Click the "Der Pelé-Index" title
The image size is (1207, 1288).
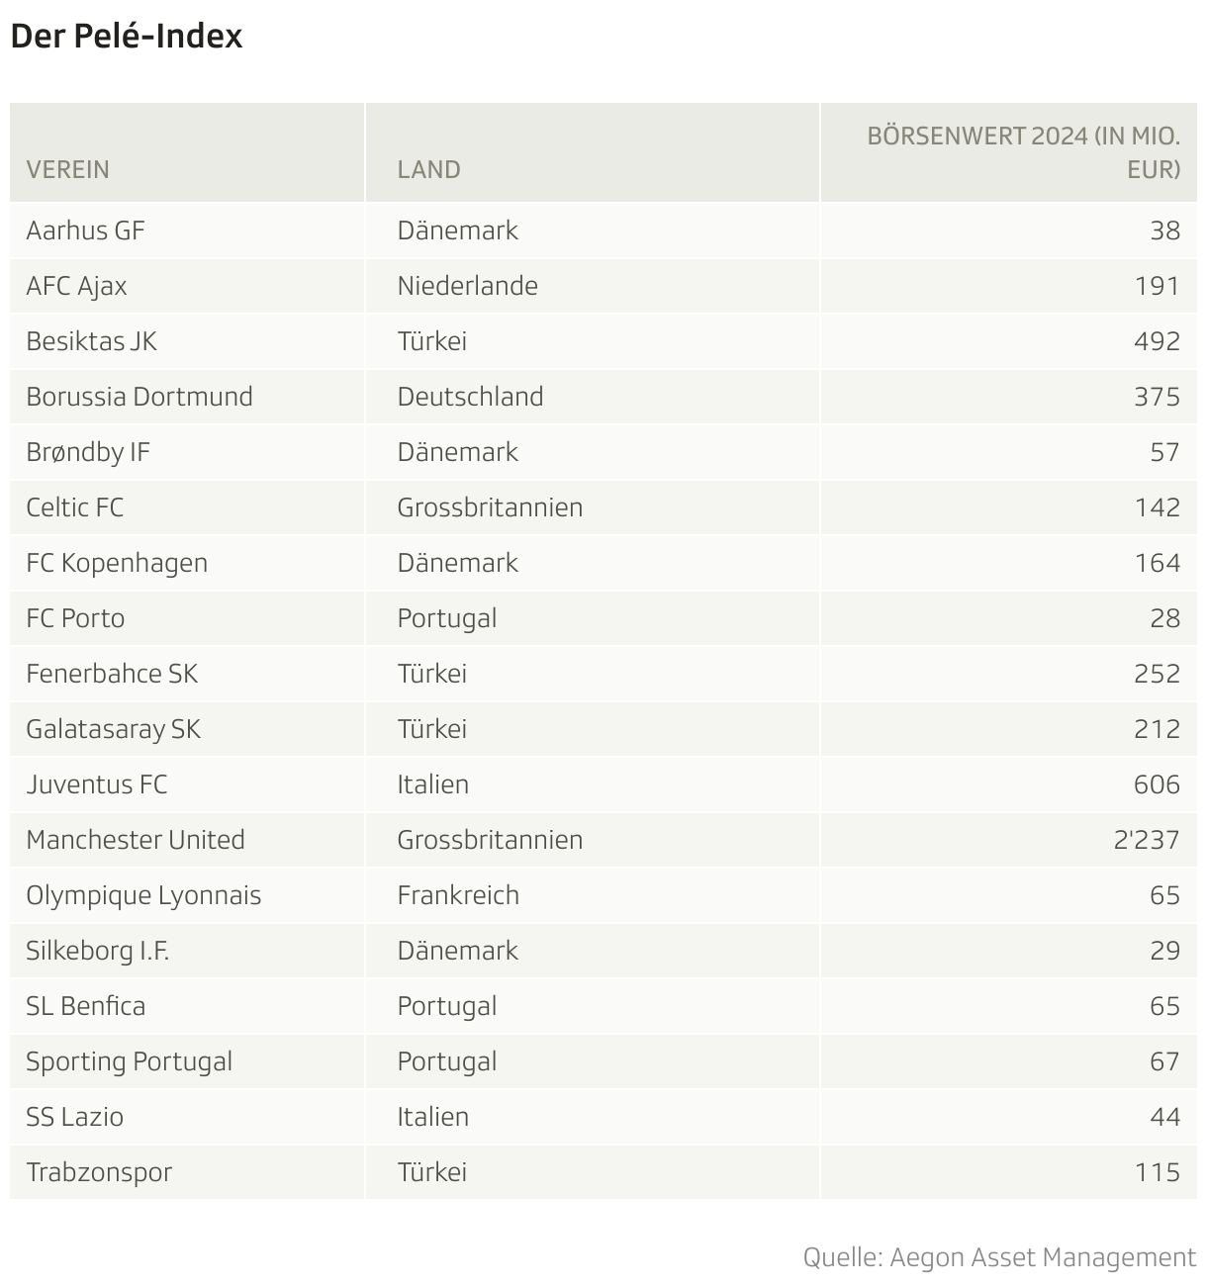(x=127, y=37)
